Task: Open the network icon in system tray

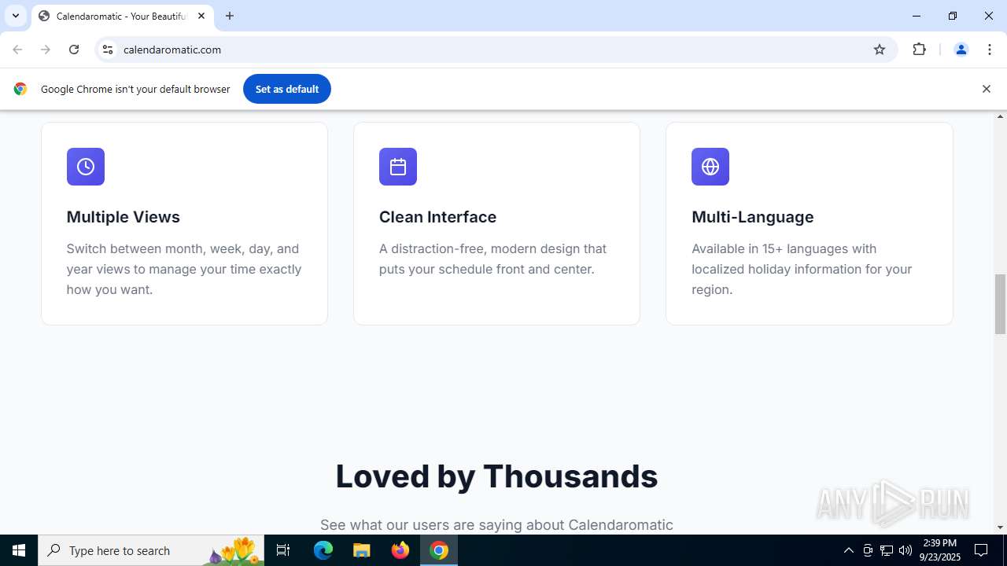Action: point(887,550)
